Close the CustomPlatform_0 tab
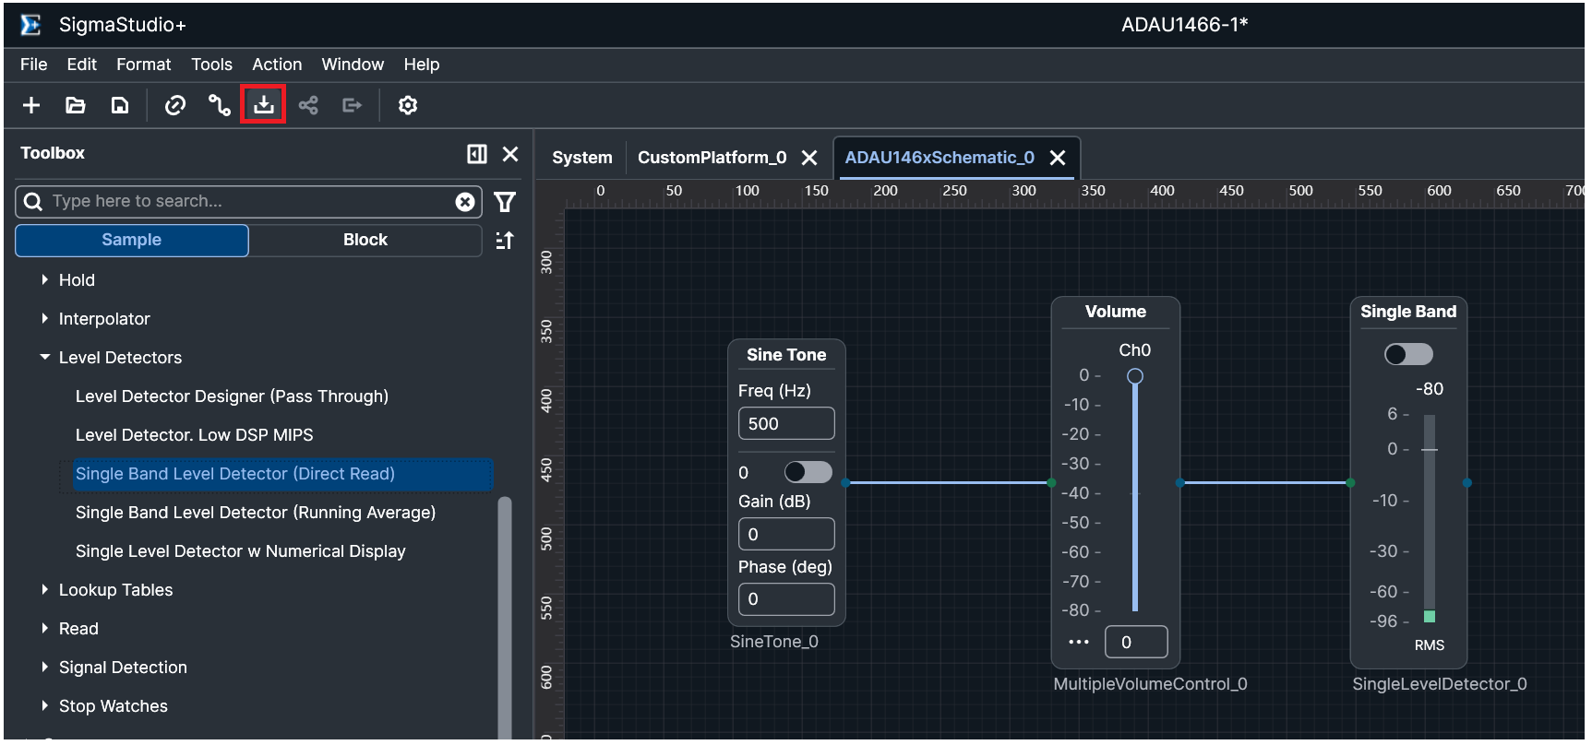 [x=809, y=158]
